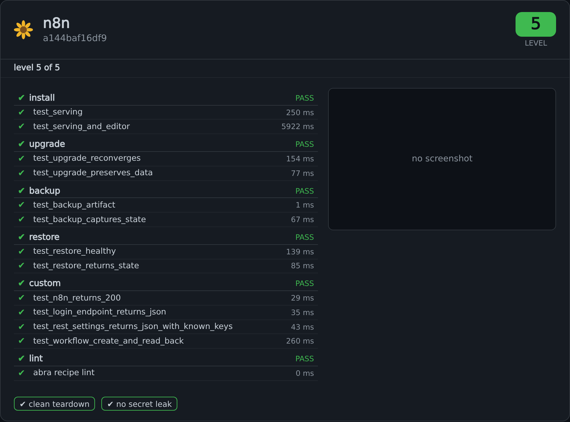The height and width of the screenshot is (422, 570).
Task: Select the test_restore_healthy row
Action: point(166,252)
